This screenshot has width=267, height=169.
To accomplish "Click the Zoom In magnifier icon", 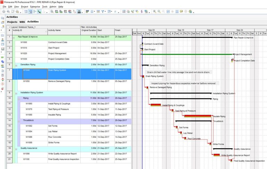I will (154, 11).
